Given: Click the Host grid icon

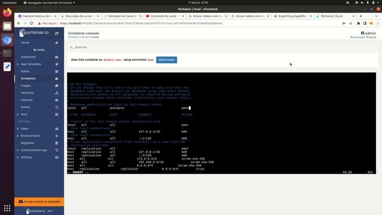Looking at the screenshot, I should (x=57, y=114).
